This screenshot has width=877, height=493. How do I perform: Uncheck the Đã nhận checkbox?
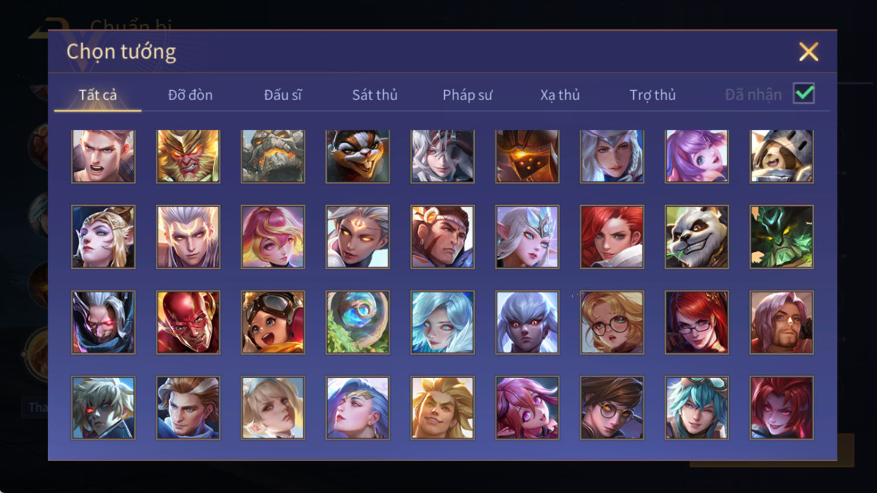(804, 93)
